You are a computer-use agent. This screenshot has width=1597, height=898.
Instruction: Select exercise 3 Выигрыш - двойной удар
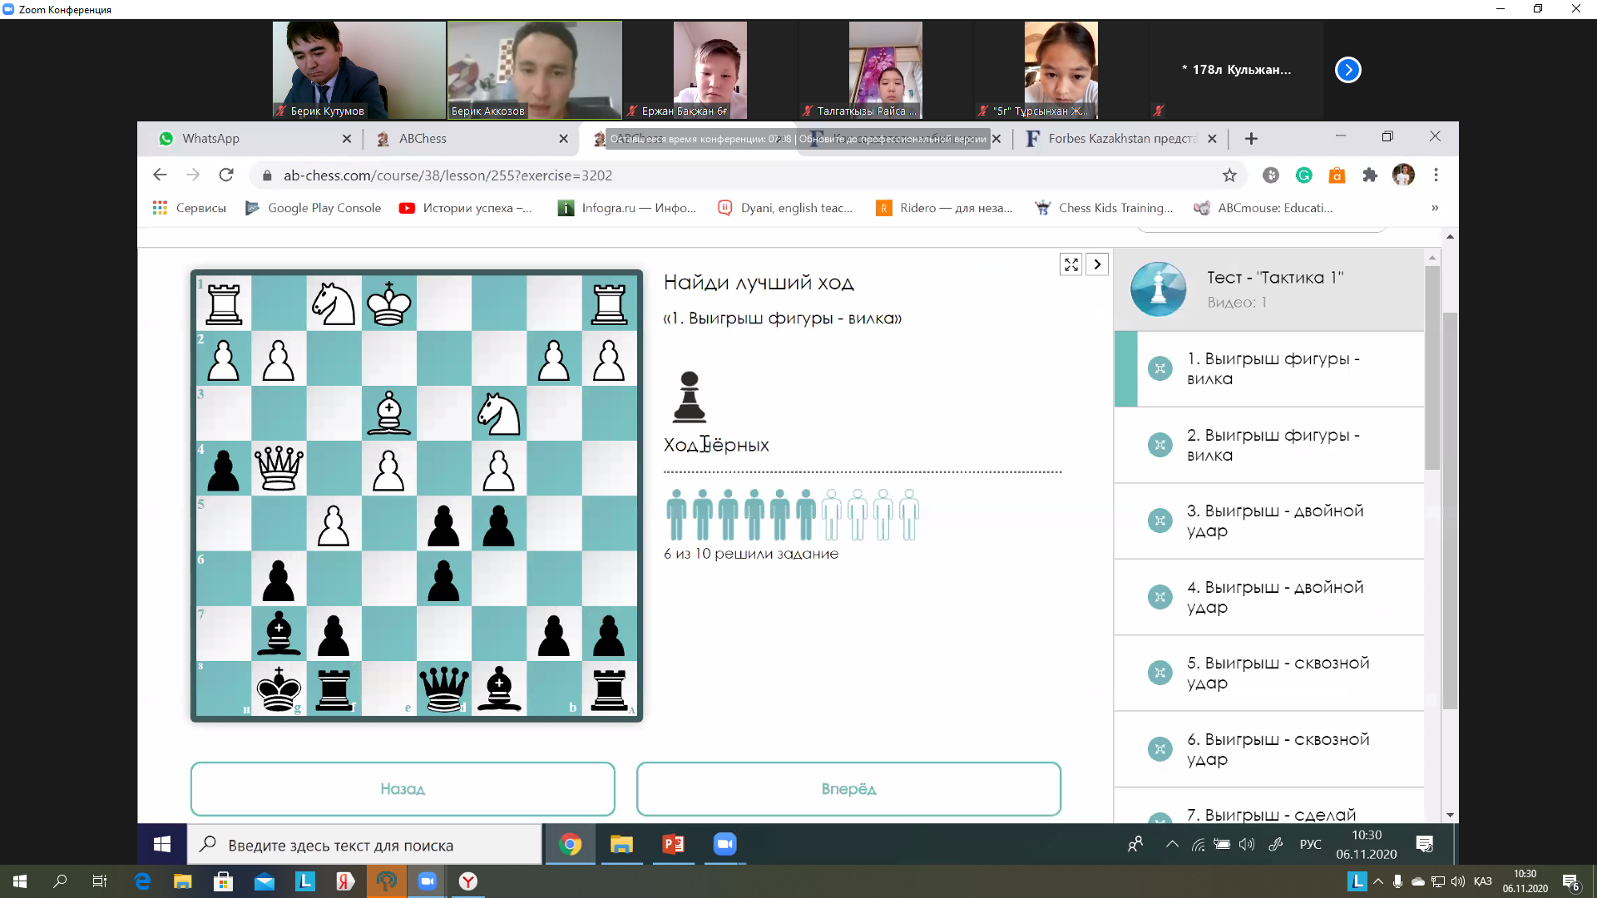tap(1274, 521)
